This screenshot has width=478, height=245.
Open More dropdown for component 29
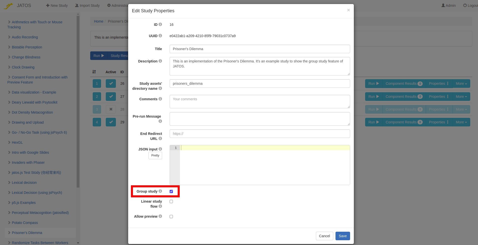[x=461, y=122]
